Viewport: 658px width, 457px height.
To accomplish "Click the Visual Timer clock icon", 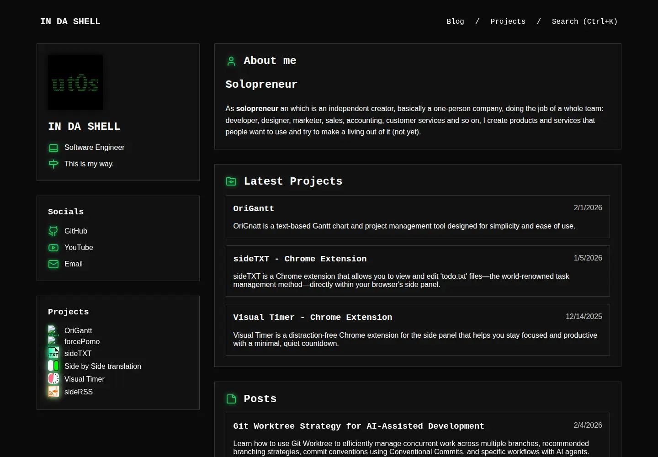I will 53,378.
